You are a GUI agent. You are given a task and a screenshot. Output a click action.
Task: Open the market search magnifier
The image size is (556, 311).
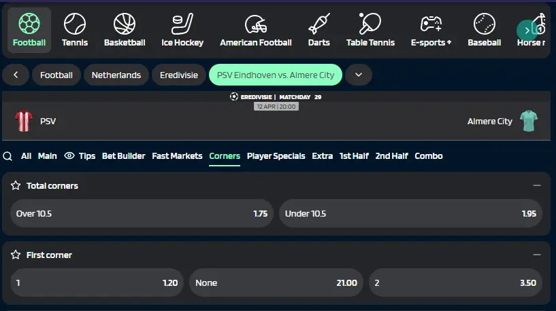pyautogui.click(x=7, y=156)
